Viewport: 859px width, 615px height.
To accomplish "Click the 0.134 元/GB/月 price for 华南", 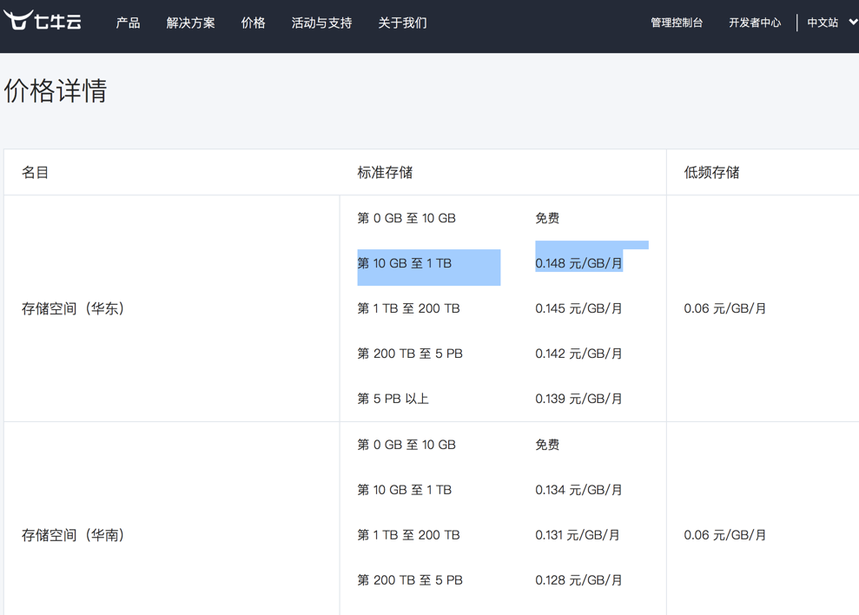I will point(578,490).
